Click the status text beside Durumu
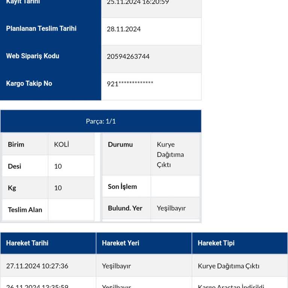Screen dimensions: 288x288 point(170,154)
